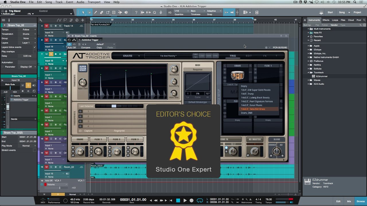Select EZdrummer in the Toontrack folder

(x=322, y=76)
